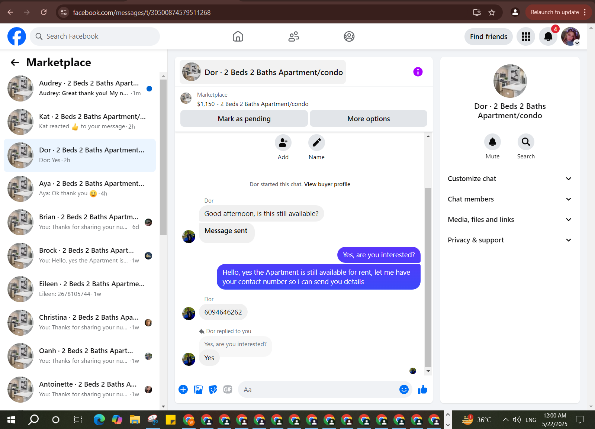Open Windows taskbar search

tap(33, 420)
